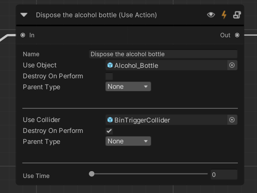257x193 pixels.
Task: Open object picker for Use Collider
Action: coord(232,120)
